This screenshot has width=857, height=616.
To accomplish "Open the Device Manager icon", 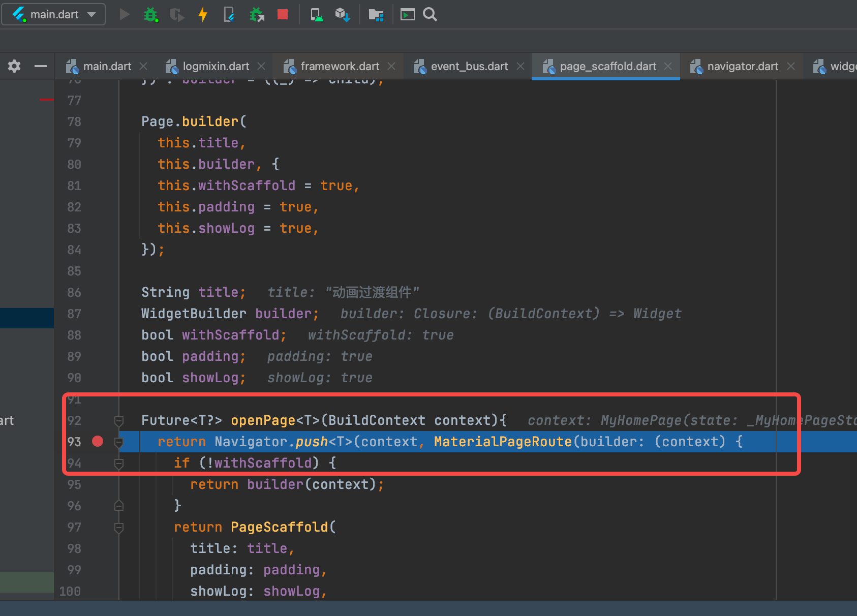I will 317,14.
